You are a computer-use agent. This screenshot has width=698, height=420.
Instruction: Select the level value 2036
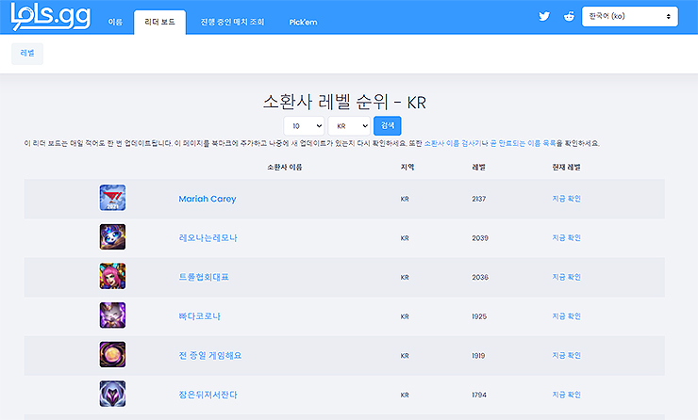[480, 277]
